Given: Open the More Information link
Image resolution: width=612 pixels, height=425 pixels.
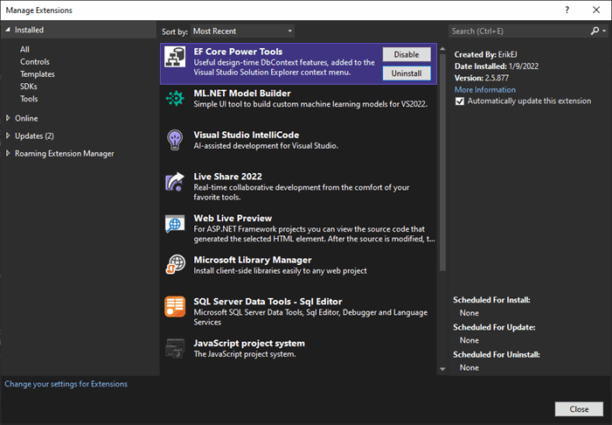Looking at the screenshot, I should (x=484, y=90).
